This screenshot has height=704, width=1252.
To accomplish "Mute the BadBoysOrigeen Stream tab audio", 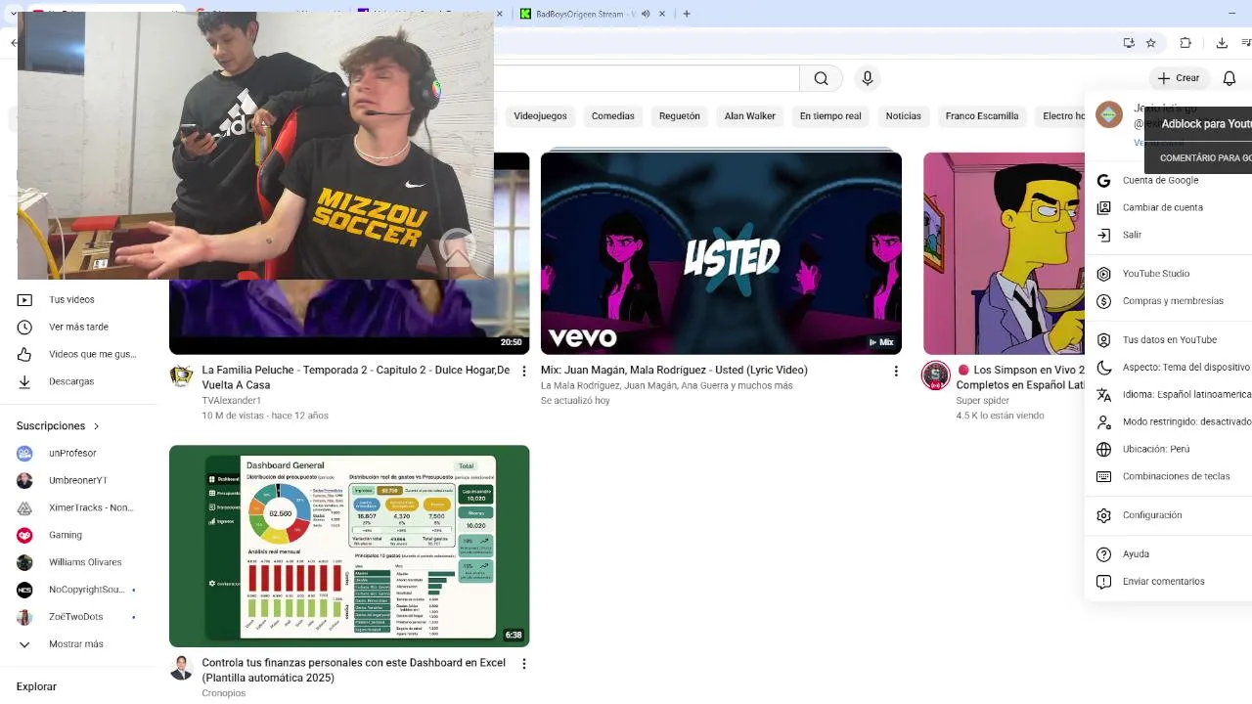I will [644, 14].
